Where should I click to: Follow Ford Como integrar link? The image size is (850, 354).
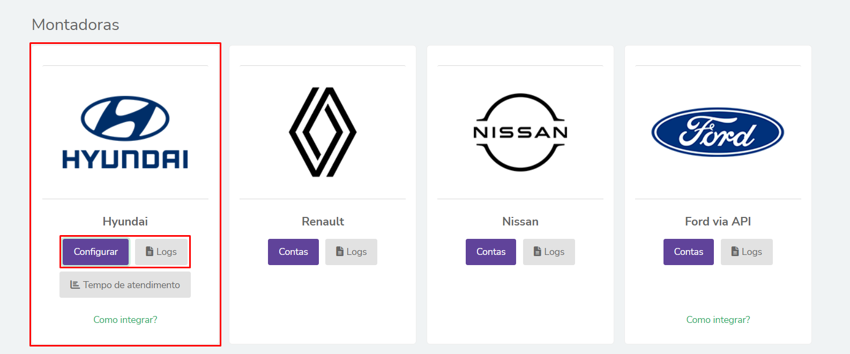(x=718, y=320)
